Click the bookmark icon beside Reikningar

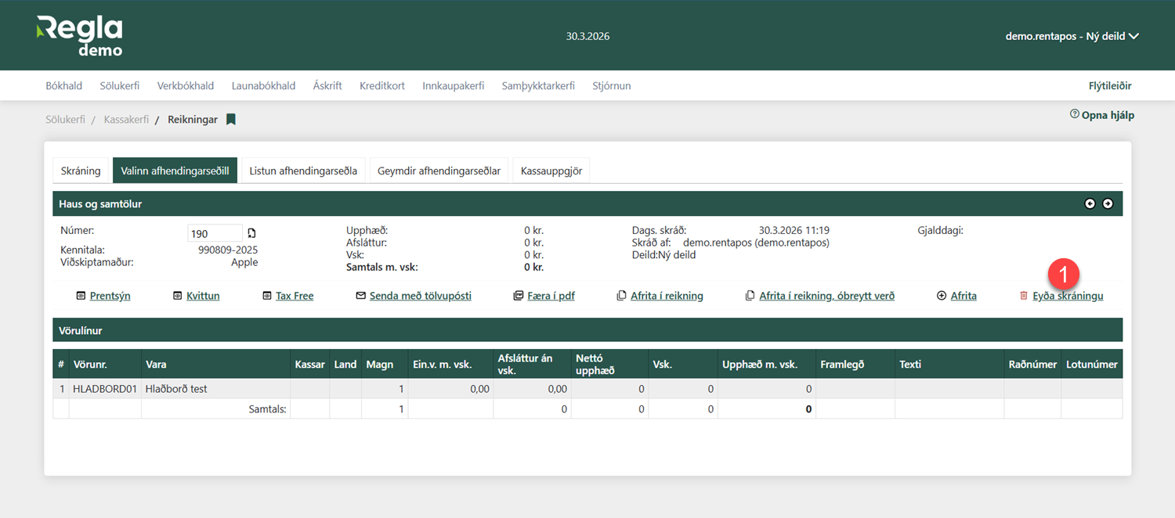click(x=231, y=120)
